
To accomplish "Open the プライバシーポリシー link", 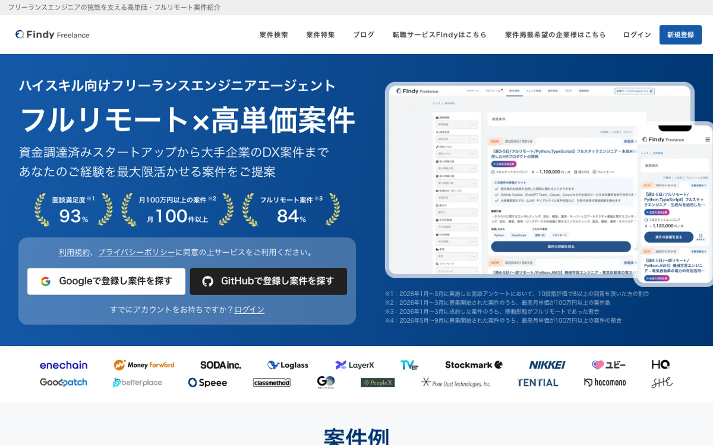I will [x=136, y=252].
